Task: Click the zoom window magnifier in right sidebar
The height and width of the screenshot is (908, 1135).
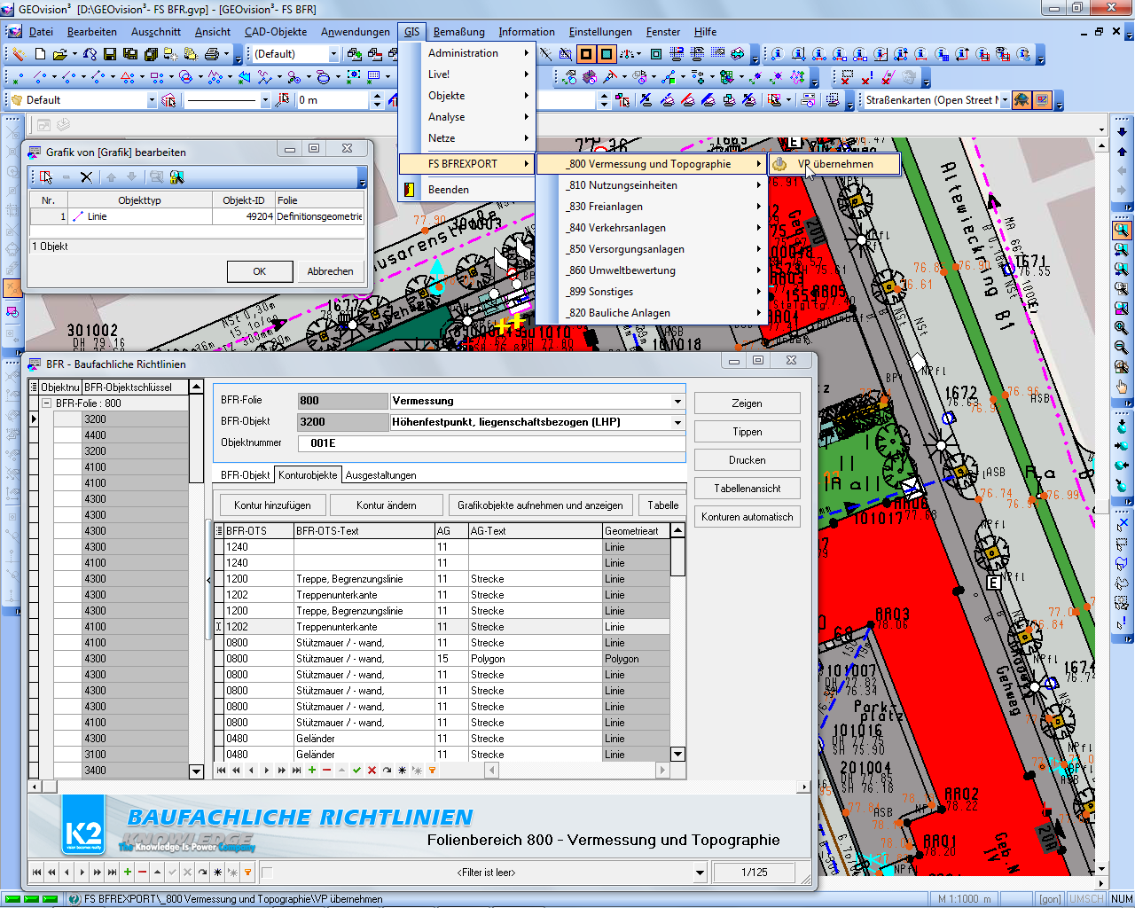Action: pos(1122,230)
